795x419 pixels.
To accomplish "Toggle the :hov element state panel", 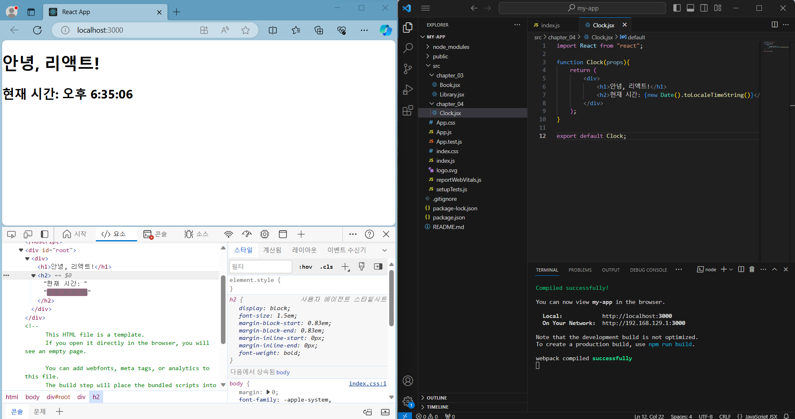I will 305,267.
